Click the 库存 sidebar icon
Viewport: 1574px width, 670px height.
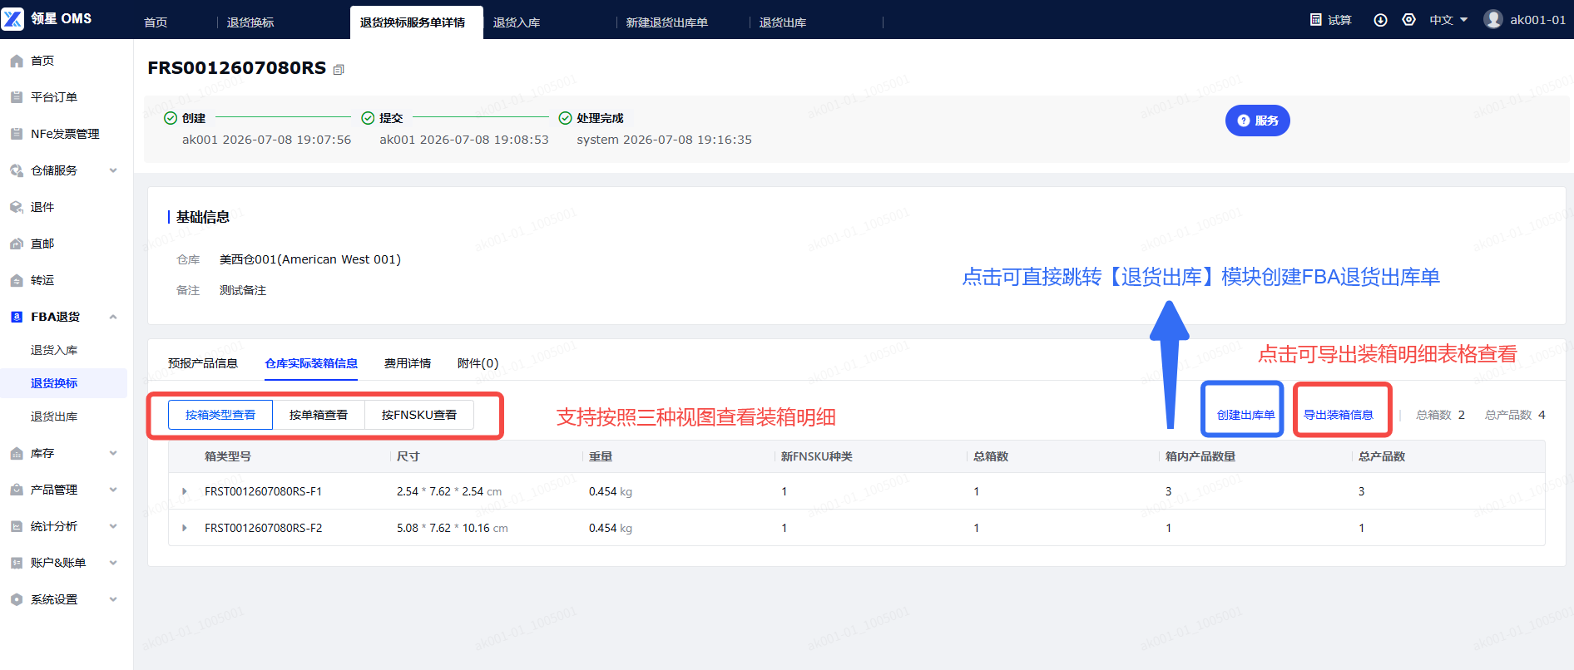pos(17,453)
